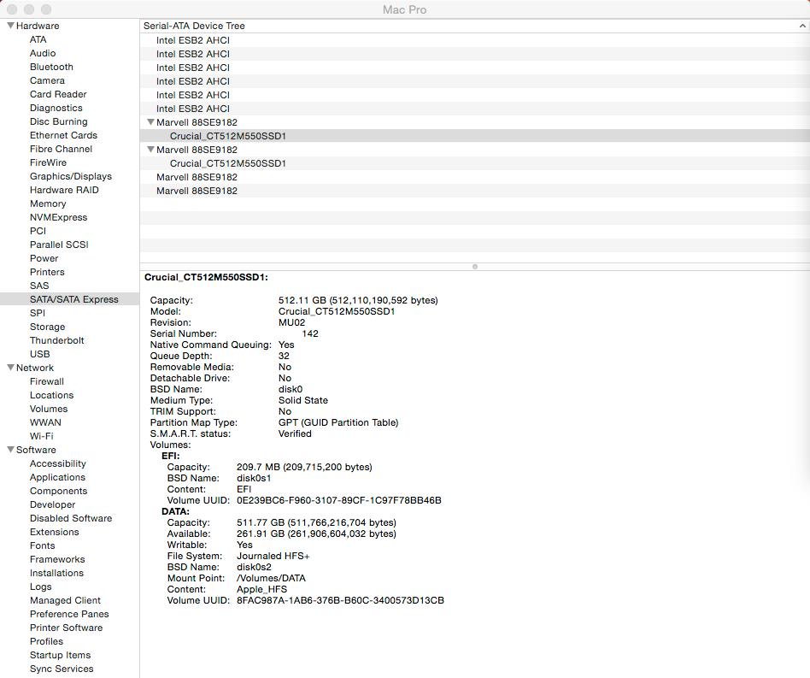Select Audio in the sidebar

tap(43, 53)
